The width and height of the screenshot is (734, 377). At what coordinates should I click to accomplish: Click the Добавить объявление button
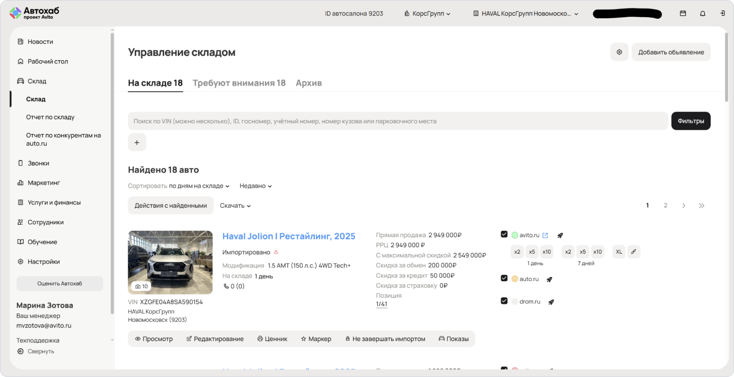pos(671,52)
